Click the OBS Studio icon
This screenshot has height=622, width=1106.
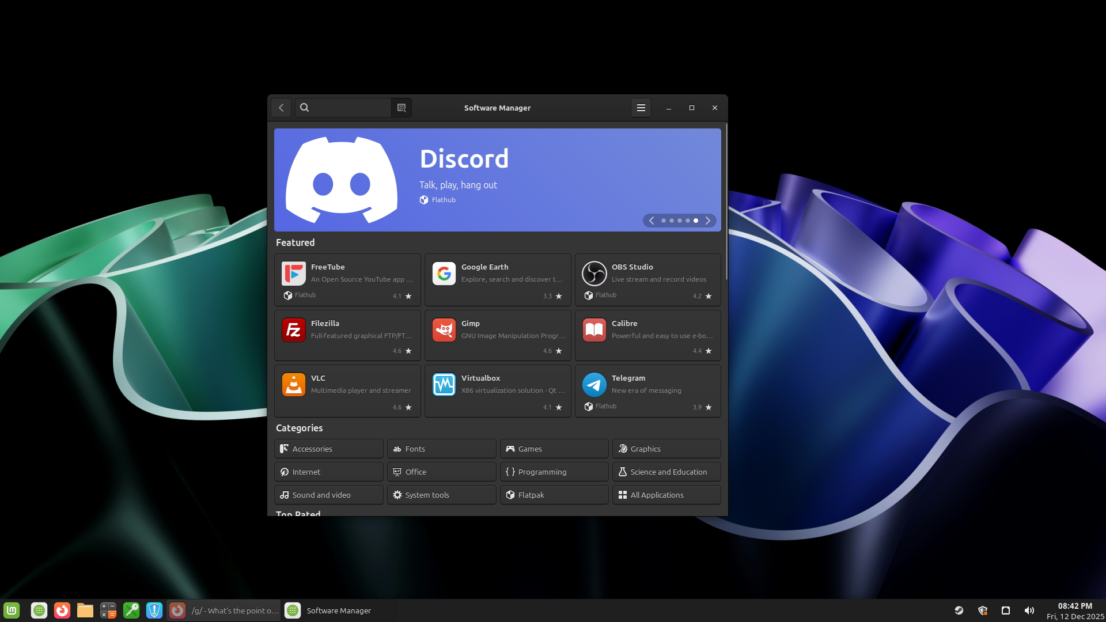coord(594,274)
